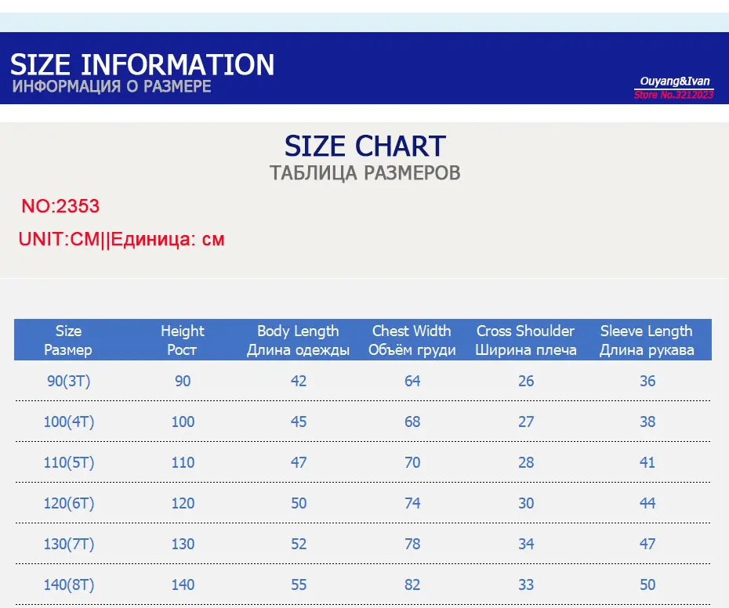Click body length 55 in 140(8T) row
Image resolution: width=729 pixels, height=608 pixels.
(299, 584)
